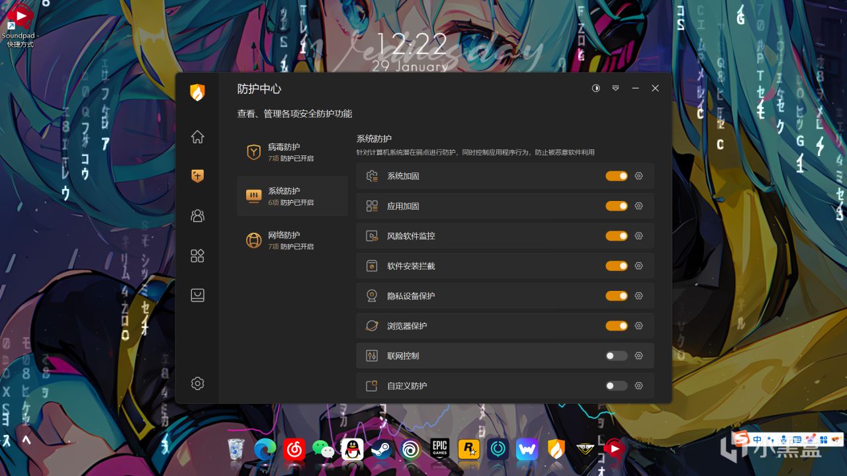Open the Sogou toolbox four-square icon
Viewport: 847px width, 476px height.
824,440
